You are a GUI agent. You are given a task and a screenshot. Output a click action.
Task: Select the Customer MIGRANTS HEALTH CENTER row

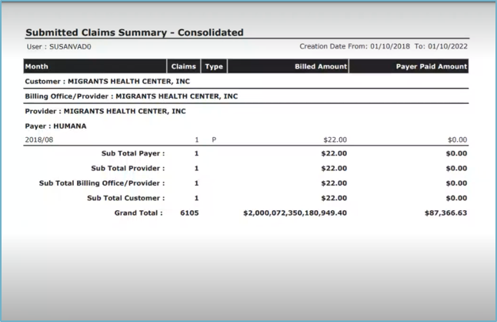pyautogui.click(x=108, y=81)
